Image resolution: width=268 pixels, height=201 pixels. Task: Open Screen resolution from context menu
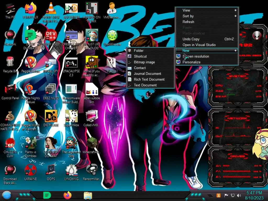(207, 57)
